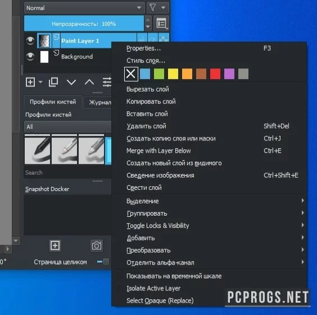317x315 pixels.
Task: Choose Вставить слой menu entry
Action: [209, 114]
